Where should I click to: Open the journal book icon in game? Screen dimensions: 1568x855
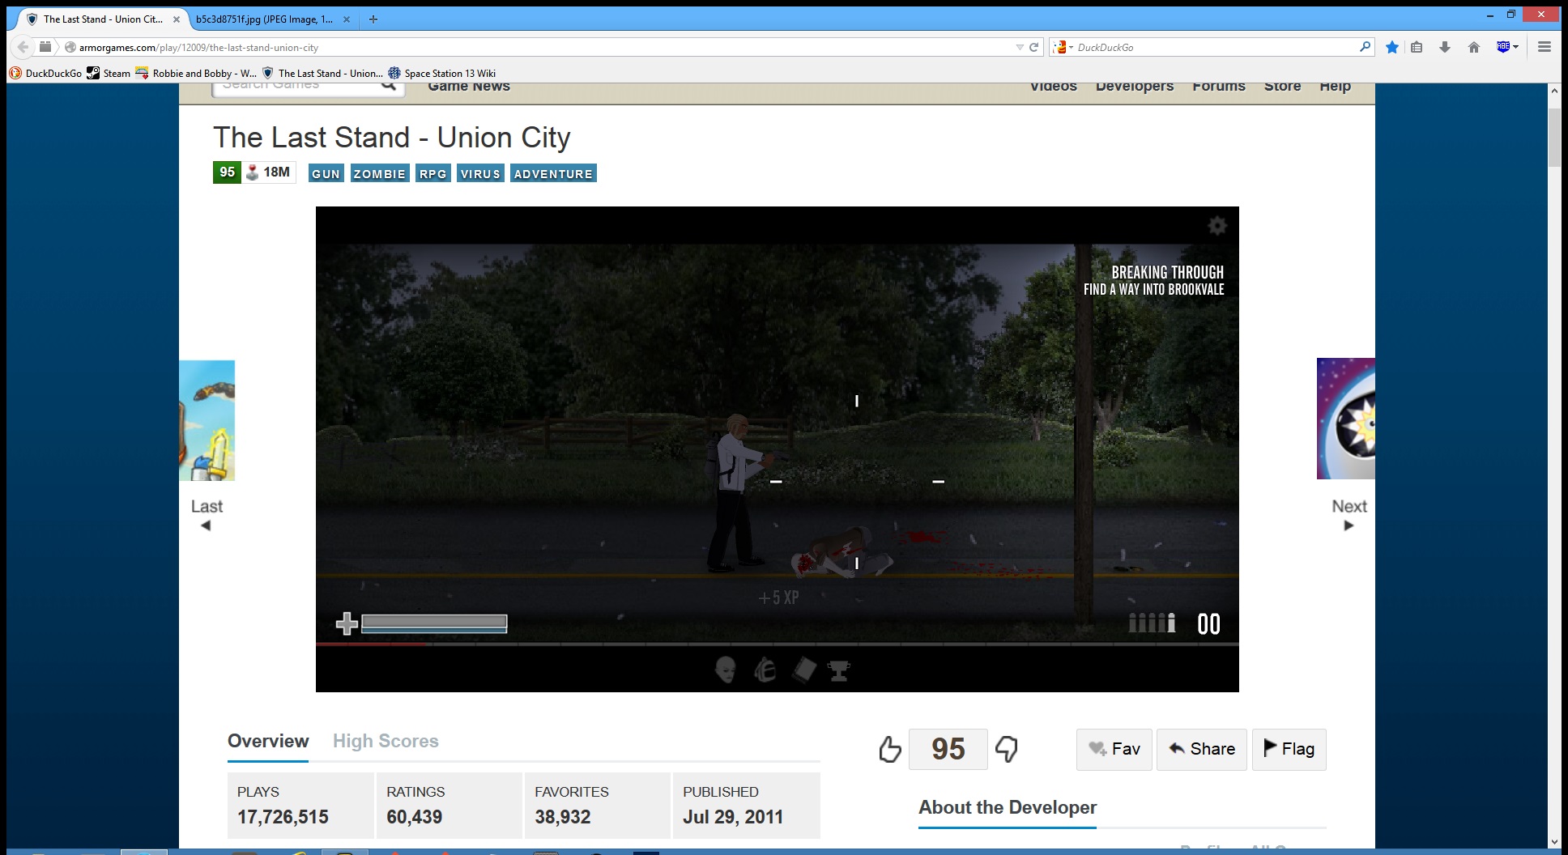pyautogui.click(x=803, y=670)
